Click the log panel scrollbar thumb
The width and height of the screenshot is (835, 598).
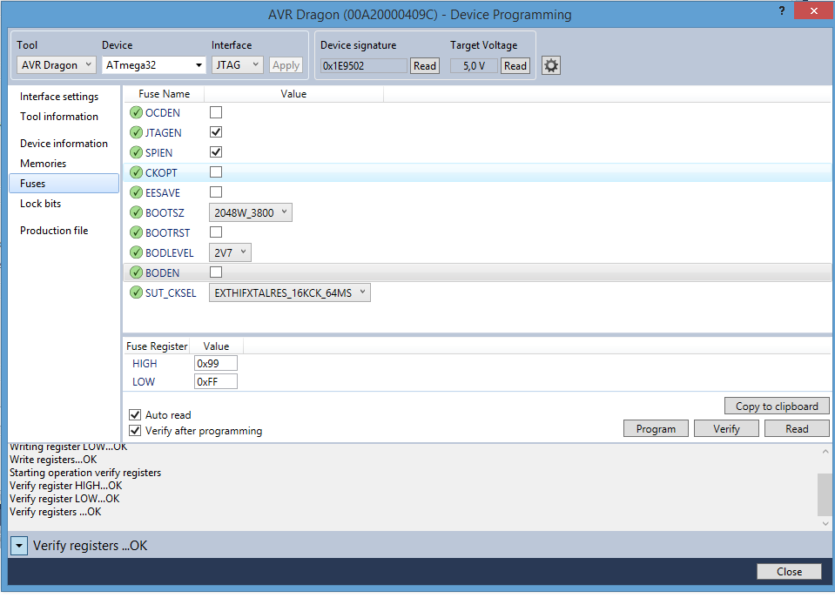click(x=825, y=494)
